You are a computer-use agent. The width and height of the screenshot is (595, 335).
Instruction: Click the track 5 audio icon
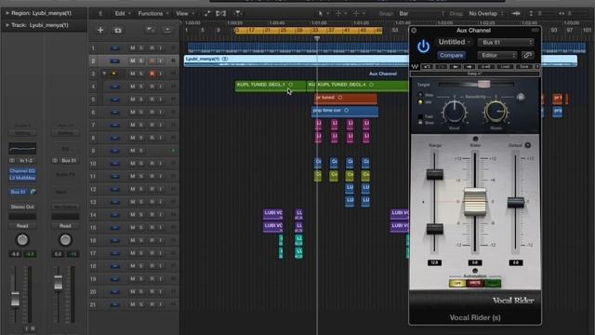(x=115, y=100)
